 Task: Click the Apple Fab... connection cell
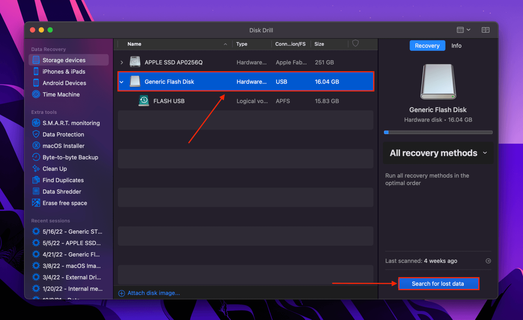pos(290,62)
